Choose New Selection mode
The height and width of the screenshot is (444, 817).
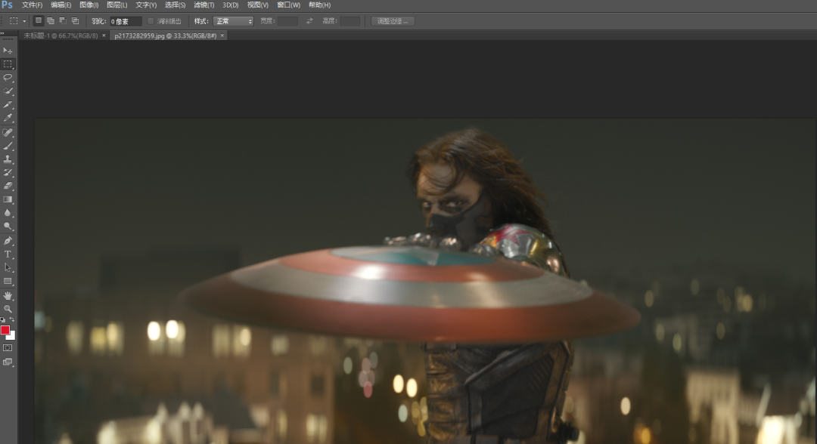pos(38,21)
